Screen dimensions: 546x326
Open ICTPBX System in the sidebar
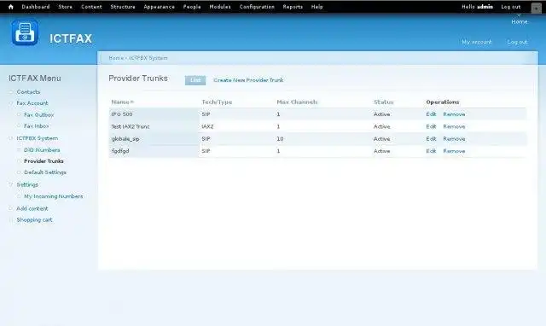pos(38,138)
